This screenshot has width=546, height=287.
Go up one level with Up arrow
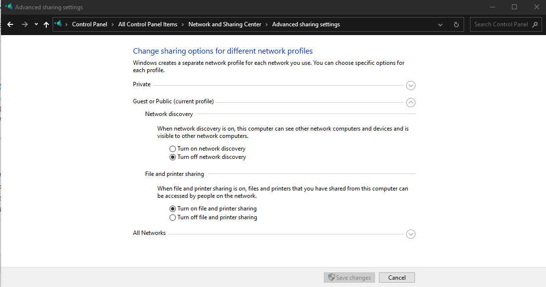point(46,24)
